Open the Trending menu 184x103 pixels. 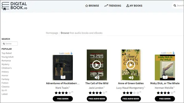113,6
